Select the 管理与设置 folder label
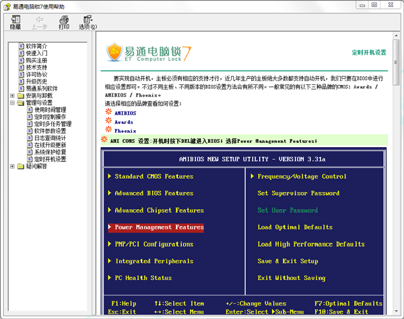This screenshot has height=319, width=404. pos(39,103)
